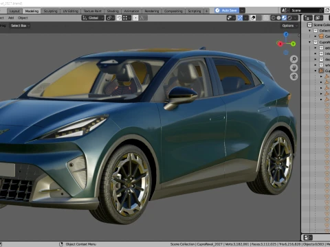The image size is (330, 247).
Task: Expand the 'wh' wheels sub-collection row
Action: pyautogui.click(x=316, y=65)
